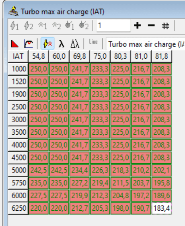The image size is (185, 226).
Task: Click cell 204,8 in row 6000
Action: pyautogui.click(x=121, y=195)
